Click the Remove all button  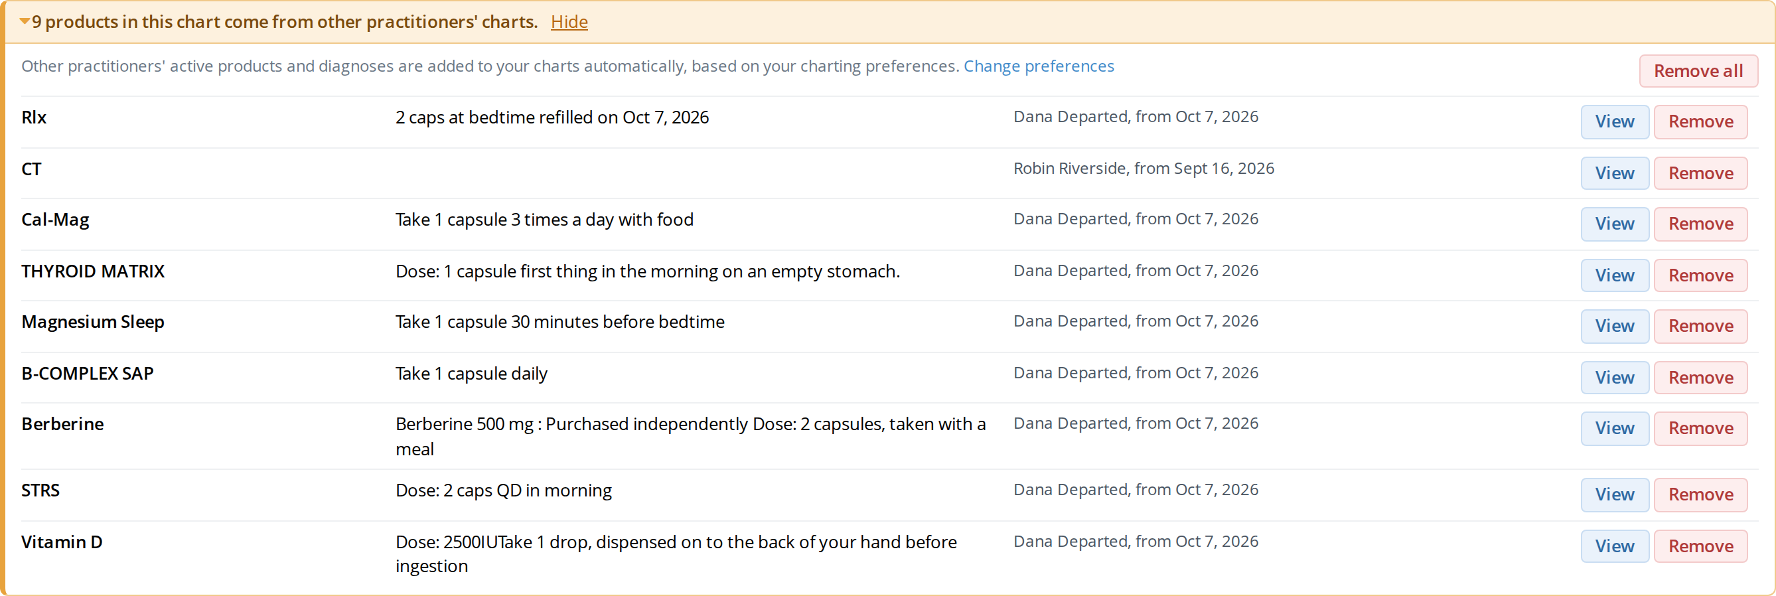point(1698,71)
